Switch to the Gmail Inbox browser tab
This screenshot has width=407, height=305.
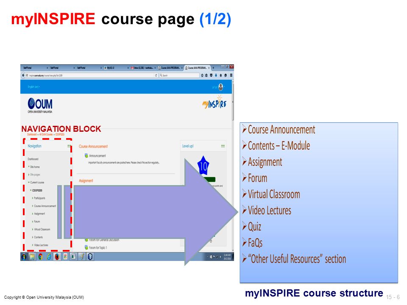pyautogui.click(x=142, y=68)
